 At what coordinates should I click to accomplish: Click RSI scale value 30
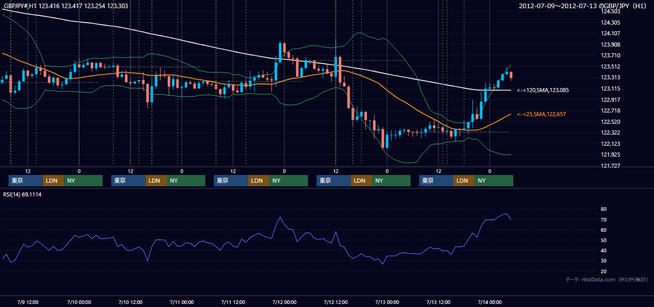tap(603, 261)
